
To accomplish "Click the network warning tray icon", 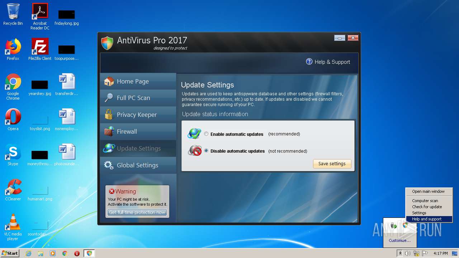I will coord(416,253).
